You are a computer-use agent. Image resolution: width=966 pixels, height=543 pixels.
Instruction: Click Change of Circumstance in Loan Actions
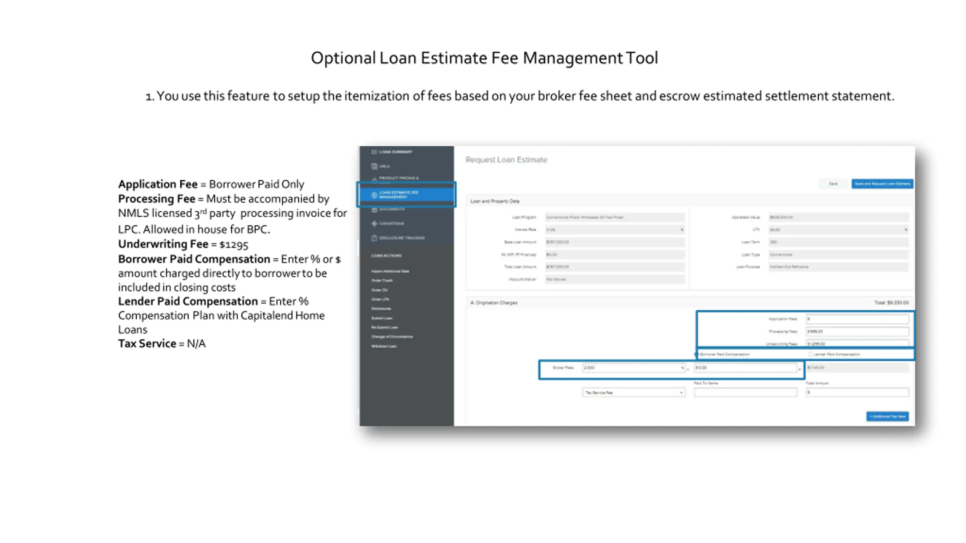[392, 337]
